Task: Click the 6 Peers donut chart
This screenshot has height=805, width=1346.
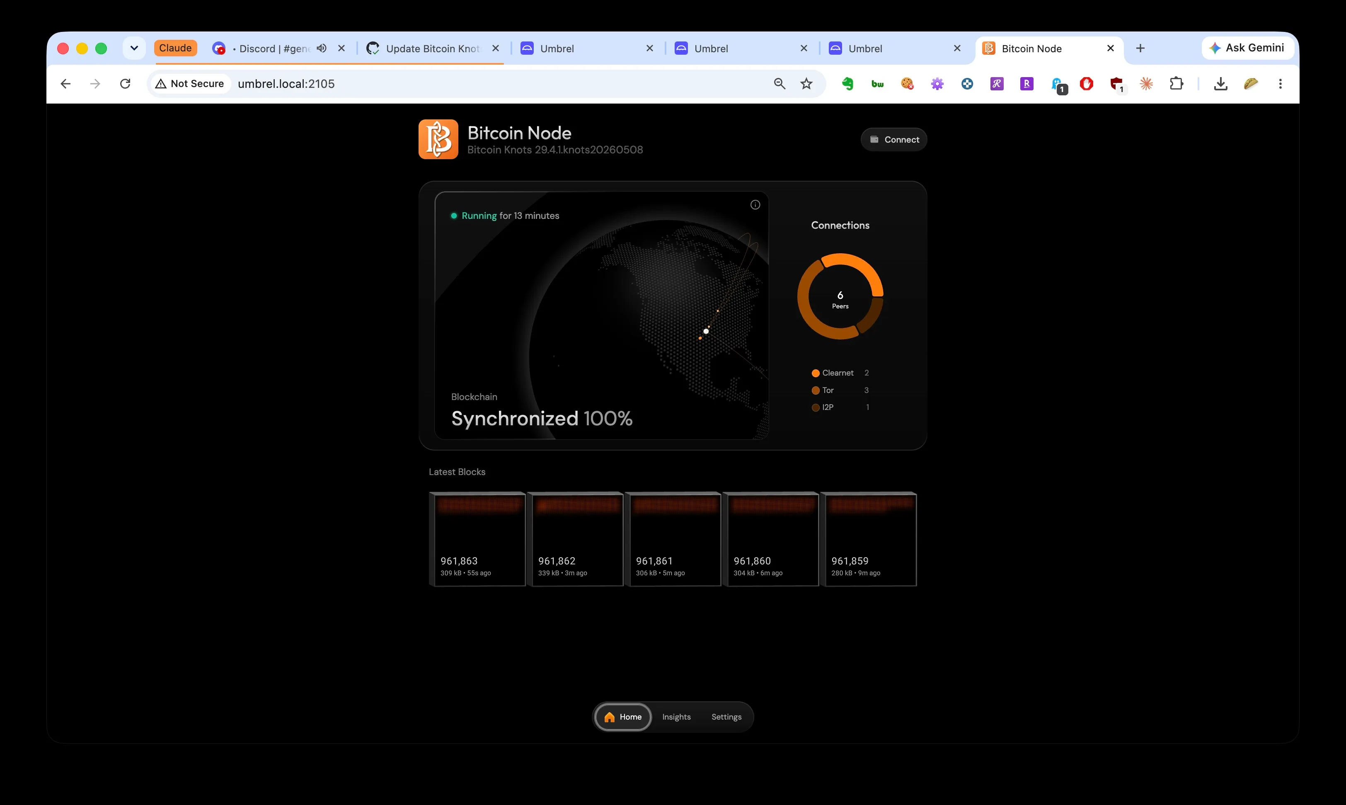Action: 840,296
